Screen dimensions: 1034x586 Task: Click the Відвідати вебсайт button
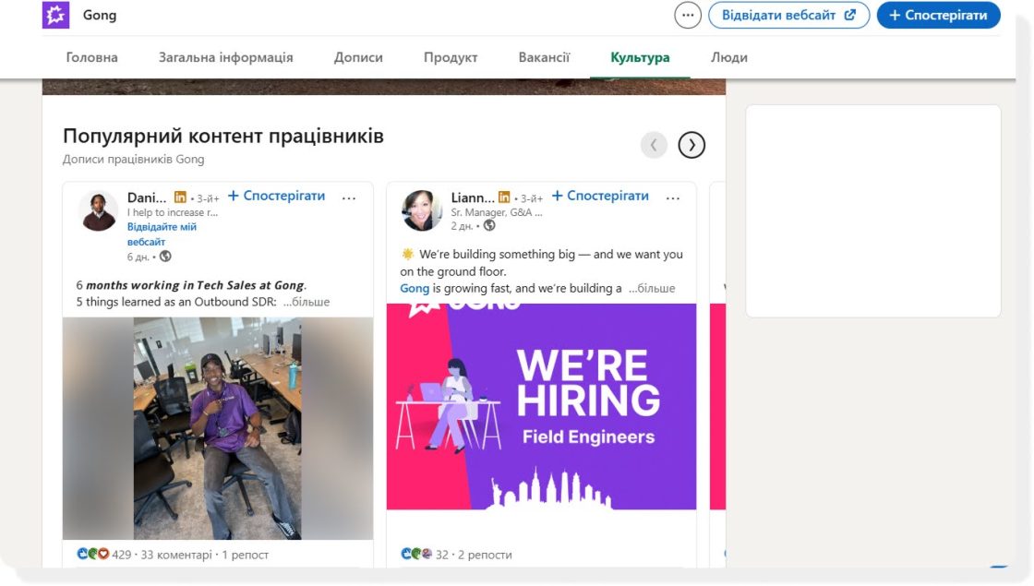pos(788,15)
